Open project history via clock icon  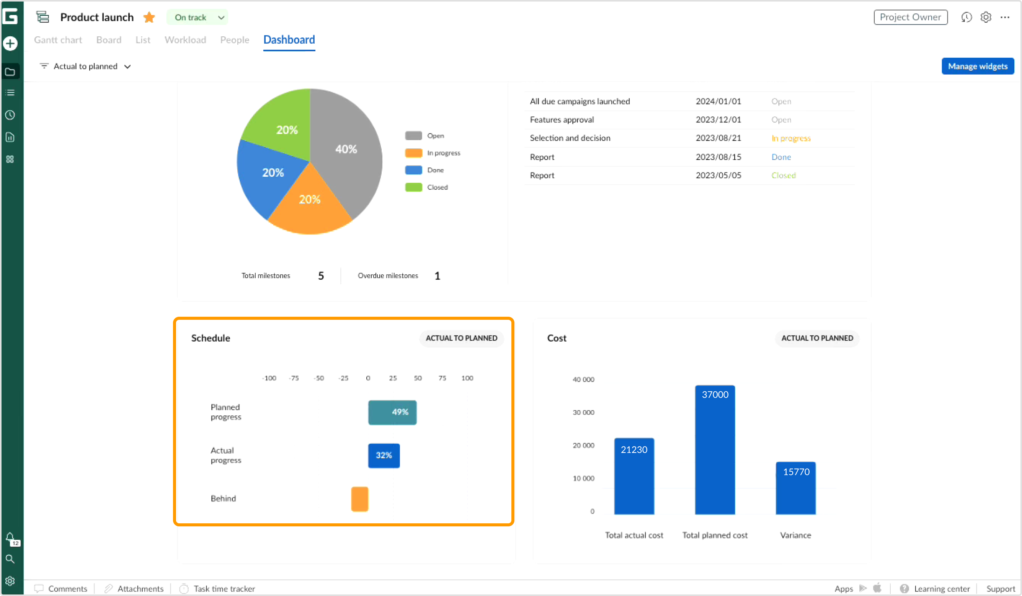point(966,17)
